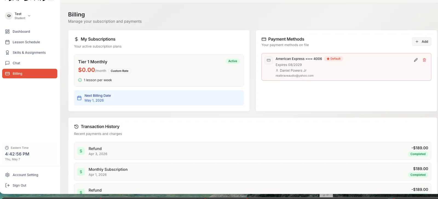Open the Chat page
This screenshot has width=438, height=199.
point(30,63)
